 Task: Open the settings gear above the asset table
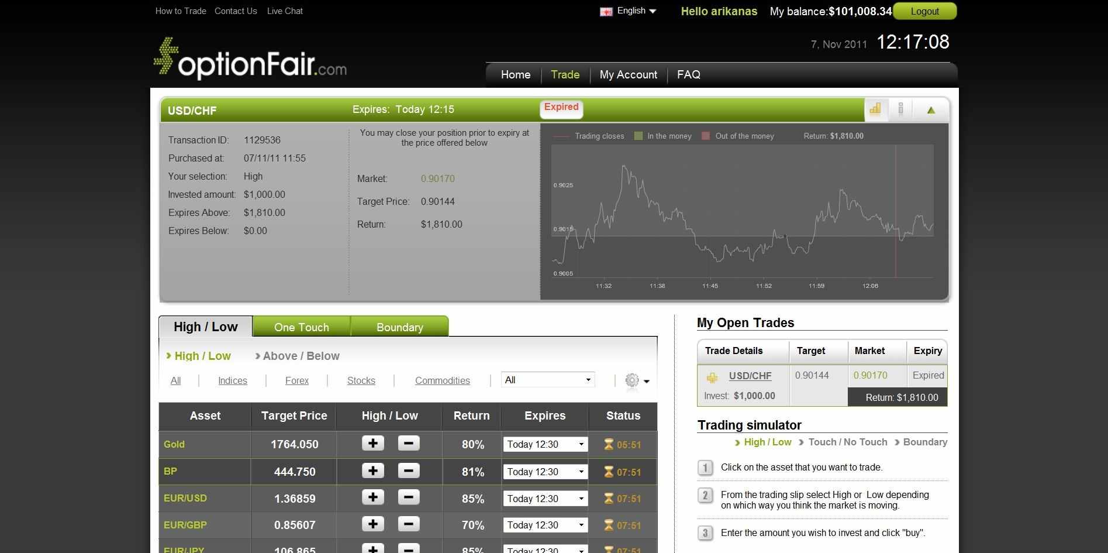click(x=632, y=380)
